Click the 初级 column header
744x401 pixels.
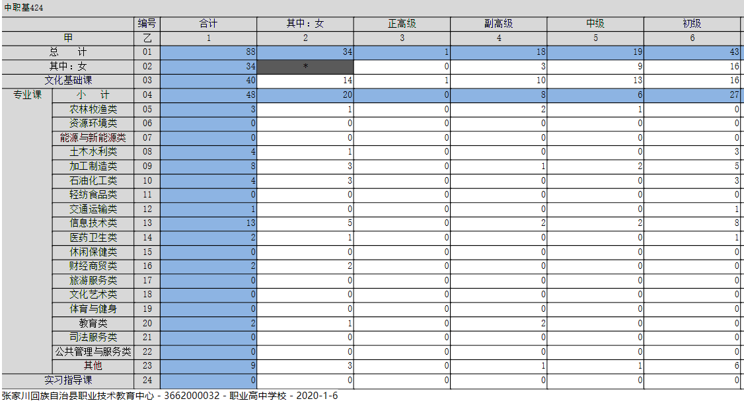tap(692, 24)
